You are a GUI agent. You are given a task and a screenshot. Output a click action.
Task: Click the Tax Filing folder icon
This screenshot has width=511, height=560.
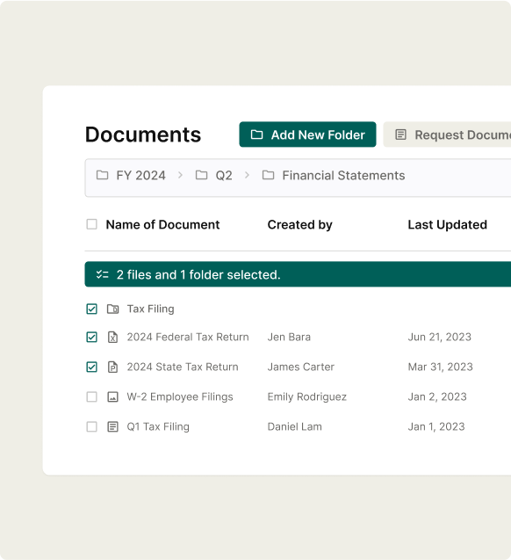coord(113,309)
